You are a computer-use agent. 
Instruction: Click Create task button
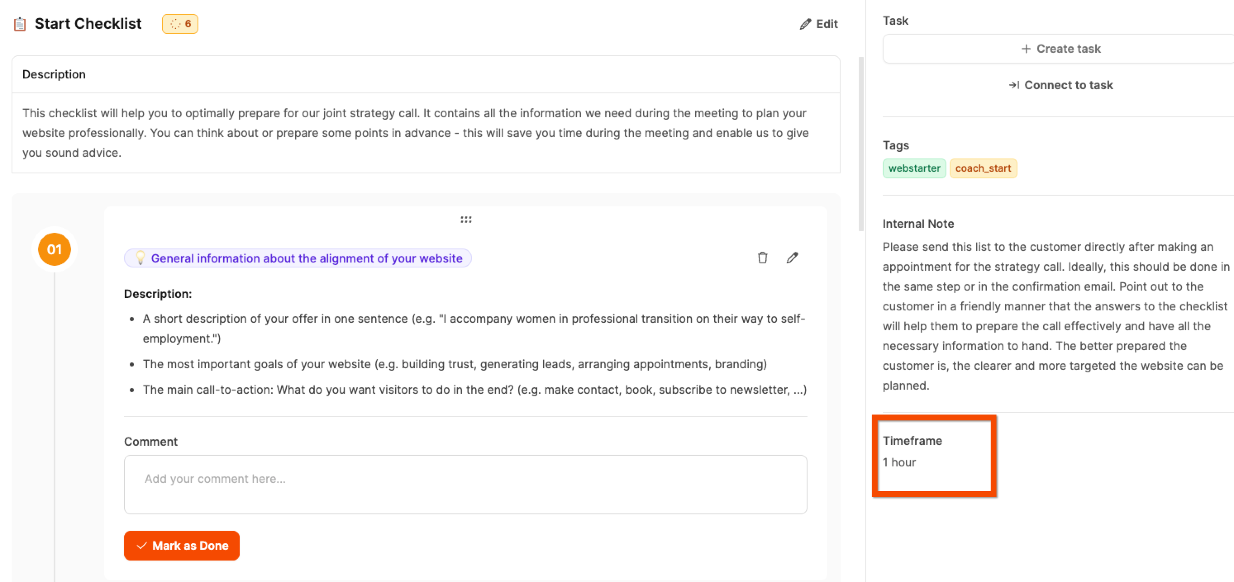pos(1060,49)
